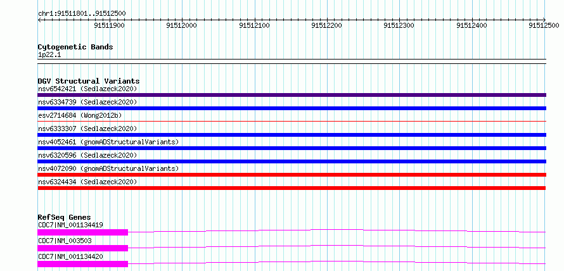The height and width of the screenshot is (271, 564).
Task: Open nsv4052461 (gnomADStructuralVariants) label
Action: (x=108, y=142)
